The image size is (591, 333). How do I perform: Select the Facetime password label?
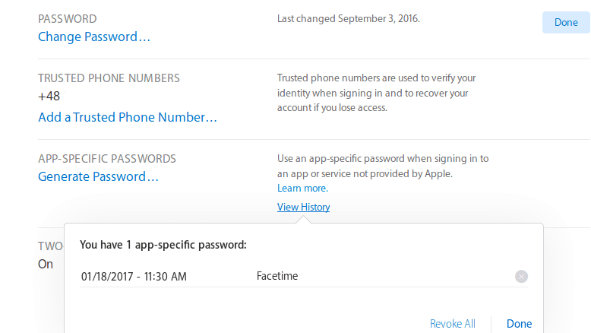[x=277, y=276]
